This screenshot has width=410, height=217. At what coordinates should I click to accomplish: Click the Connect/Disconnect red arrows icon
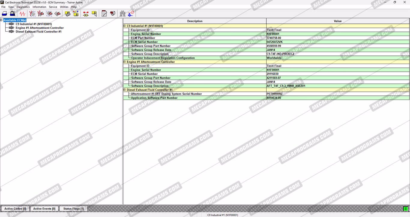86,14
